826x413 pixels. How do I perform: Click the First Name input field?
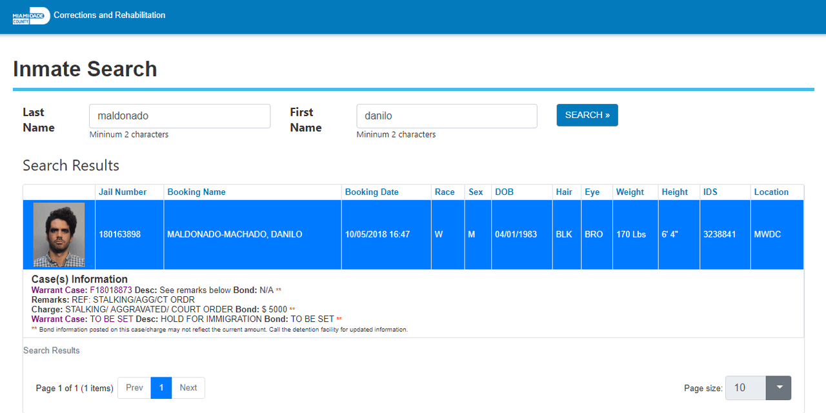[x=447, y=116]
